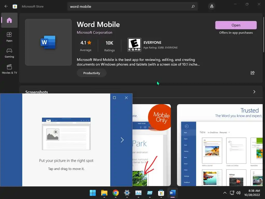This screenshot has width=265, height=199.
Task: Open the performance monitor taskbar icon
Action: pyautogui.click(x=138, y=193)
